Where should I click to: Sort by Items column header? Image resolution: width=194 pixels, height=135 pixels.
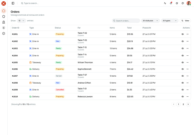(112, 28)
